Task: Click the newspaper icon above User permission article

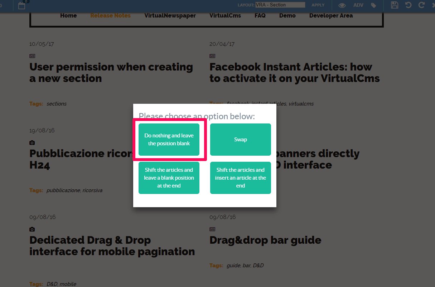Action: click(32, 56)
